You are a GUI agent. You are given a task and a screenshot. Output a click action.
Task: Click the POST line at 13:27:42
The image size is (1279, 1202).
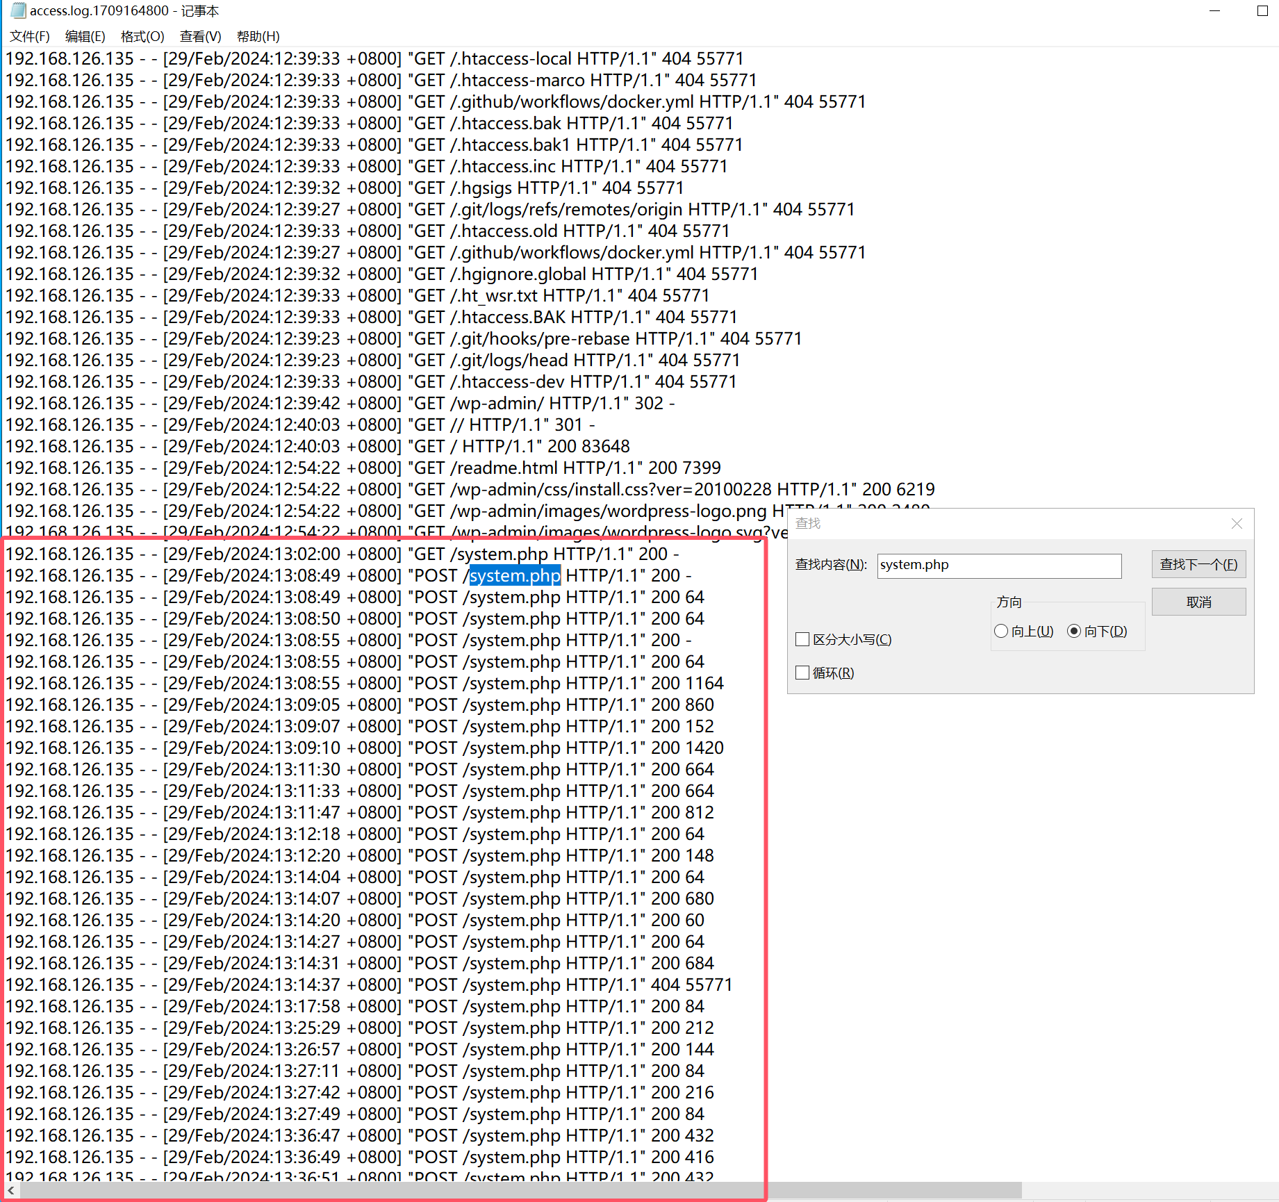360,1093
